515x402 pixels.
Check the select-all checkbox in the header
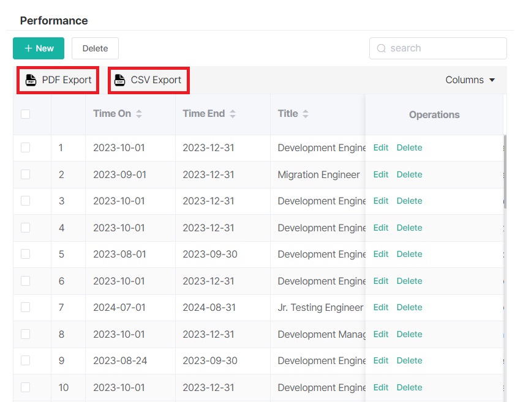pos(26,114)
